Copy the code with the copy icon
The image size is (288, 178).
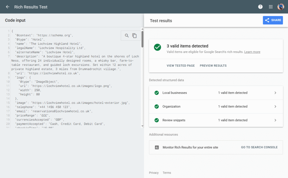click(134, 35)
